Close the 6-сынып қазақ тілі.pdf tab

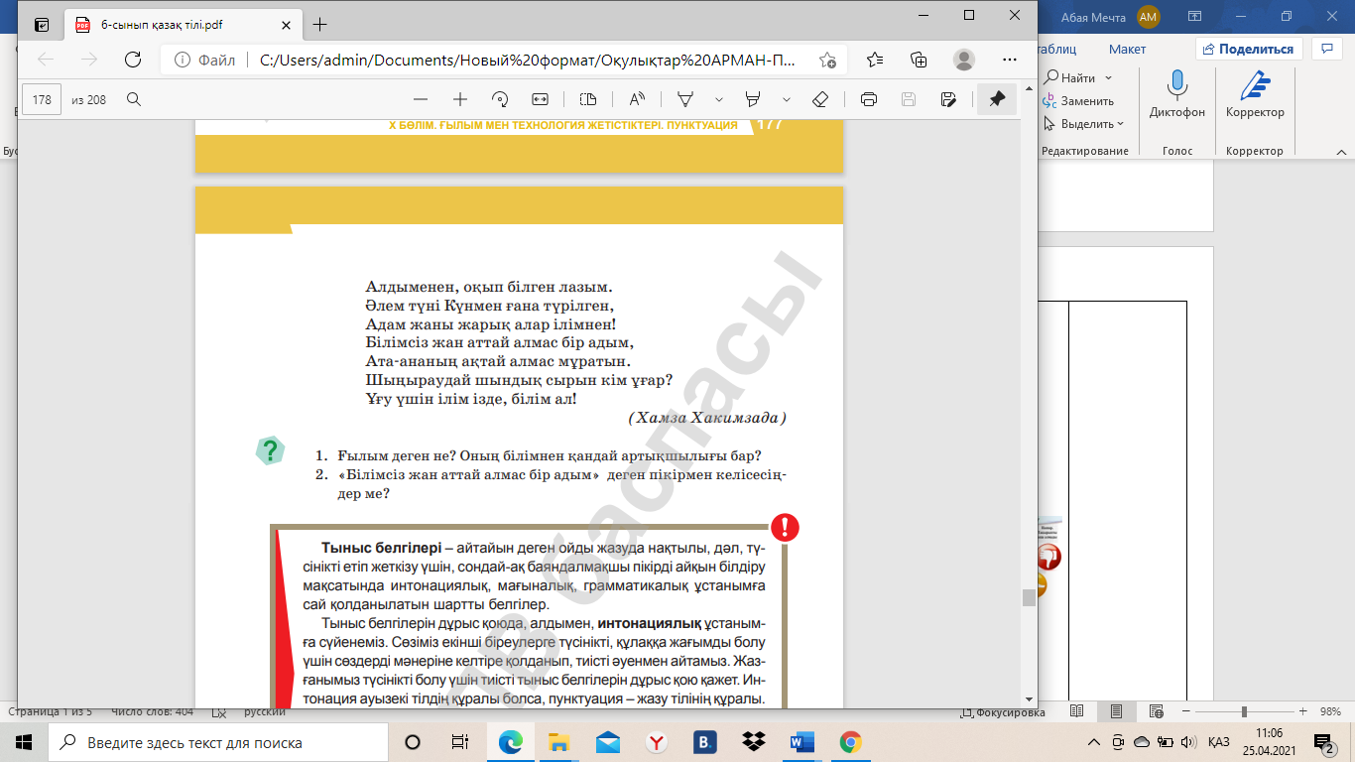click(286, 25)
